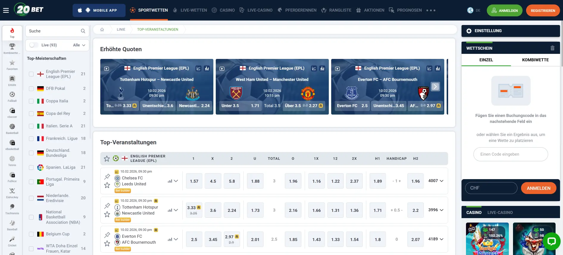Open the Linie breadcrumb link
Viewport: 563px width, 255px height.
(x=121, y=29)
